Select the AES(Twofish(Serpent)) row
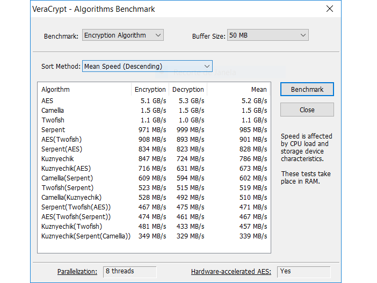This screenshot has width=377, height=283. 154,216
